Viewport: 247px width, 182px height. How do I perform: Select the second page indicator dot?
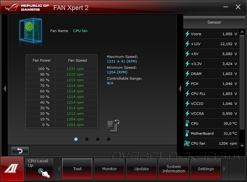[x=87, y=139]
